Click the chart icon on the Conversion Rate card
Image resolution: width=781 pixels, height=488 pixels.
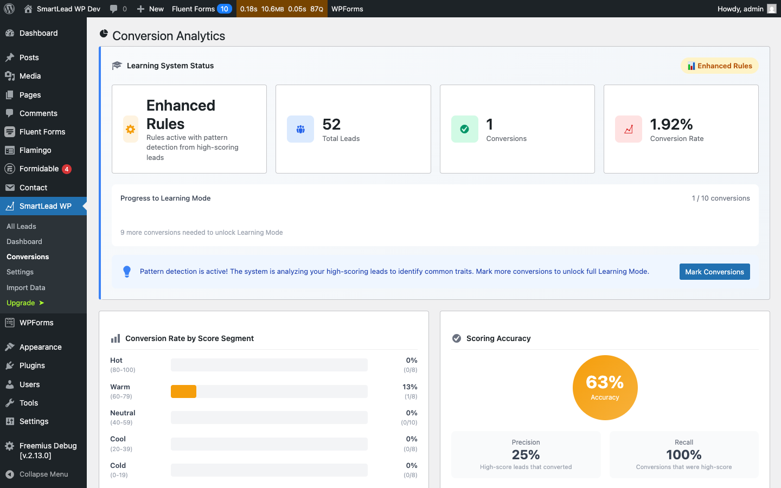coord(628,129)
